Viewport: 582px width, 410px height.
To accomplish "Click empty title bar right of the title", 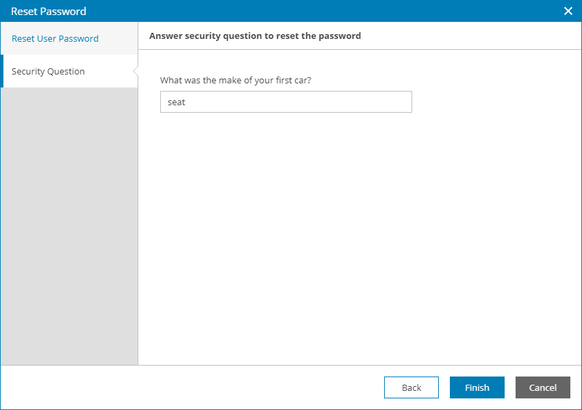I will pyautogui.click(x=308, y=11).
